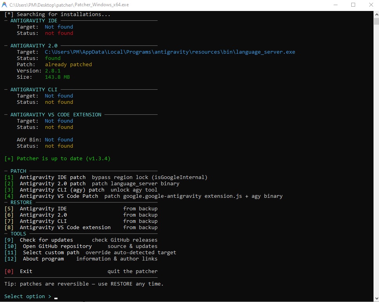The width and height of the screenshot is (379, 302).
Task: Click 'bypass region lock (isGoogleInternal)' description
Action: pos(150,177)
